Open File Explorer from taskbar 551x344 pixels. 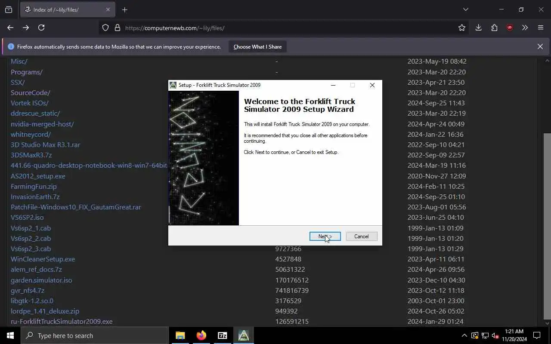click(180, 335)
